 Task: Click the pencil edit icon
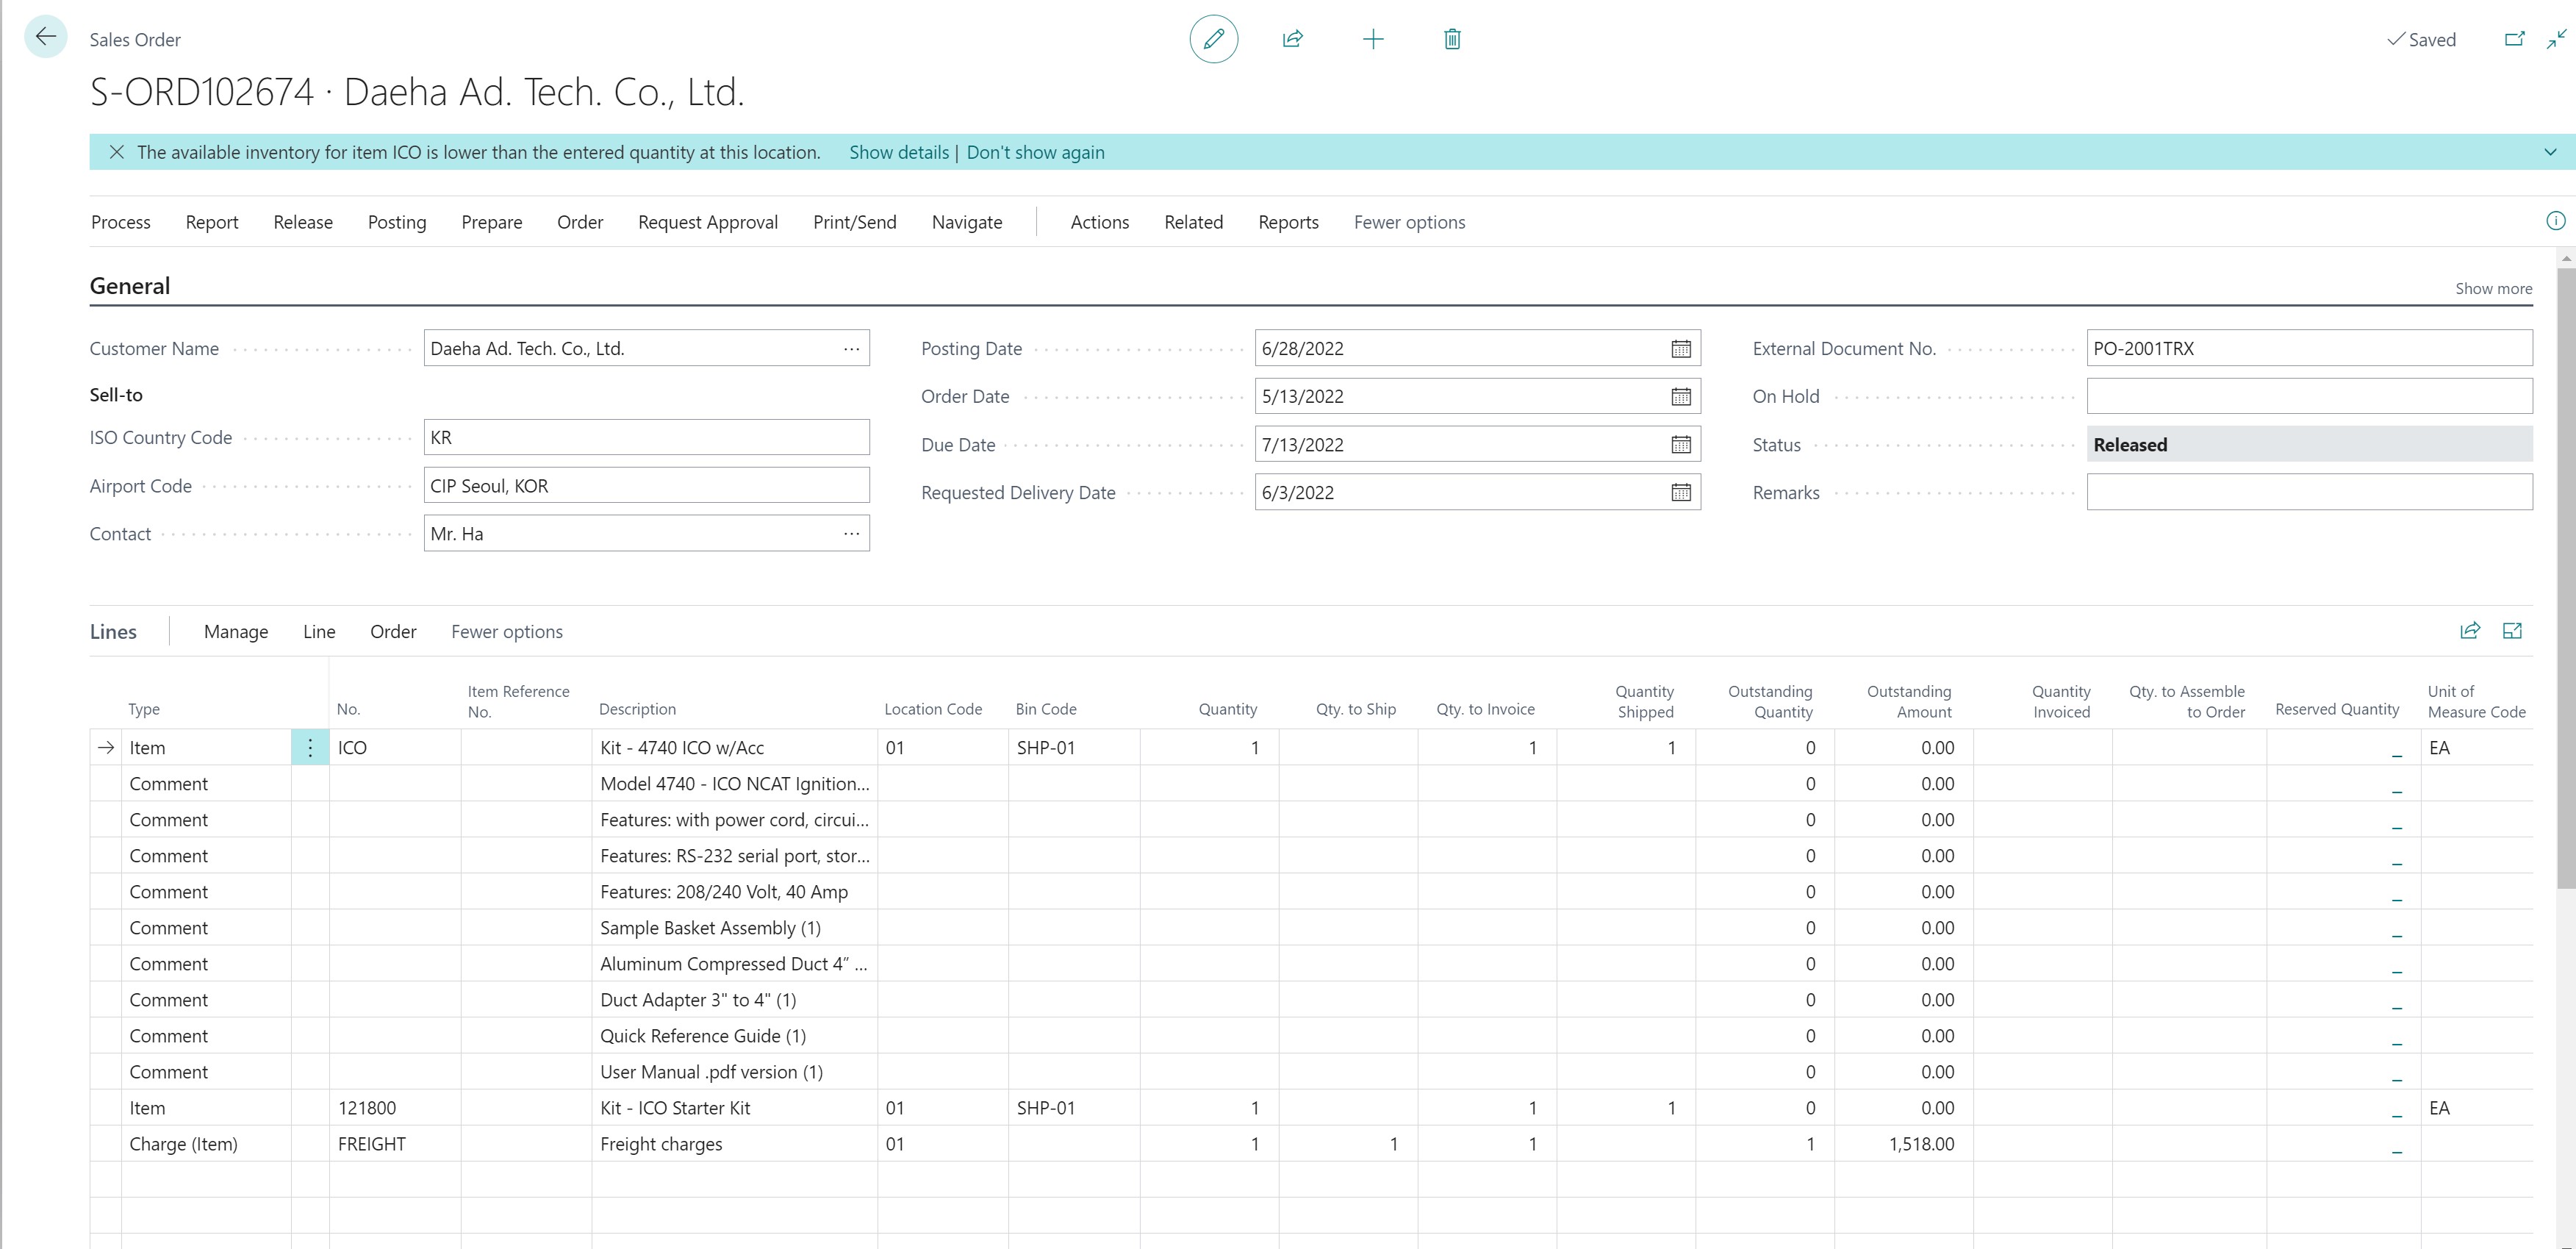(x=1213, y=39)
